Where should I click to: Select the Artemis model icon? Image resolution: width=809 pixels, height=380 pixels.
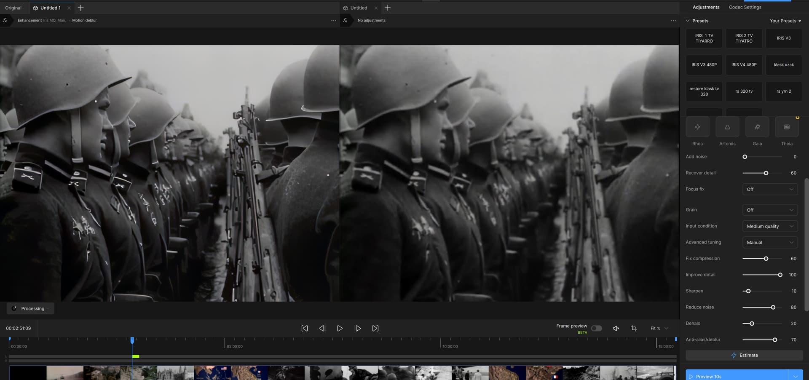click(x=727, y=127)
